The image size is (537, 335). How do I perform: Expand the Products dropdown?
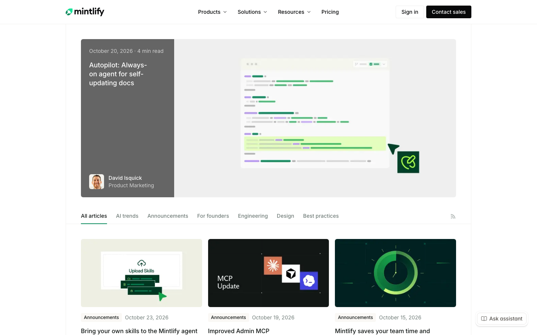point(213,12)
